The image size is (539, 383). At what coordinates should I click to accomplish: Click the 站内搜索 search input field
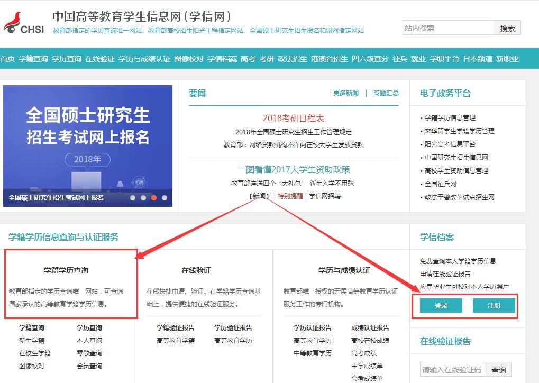449,28
